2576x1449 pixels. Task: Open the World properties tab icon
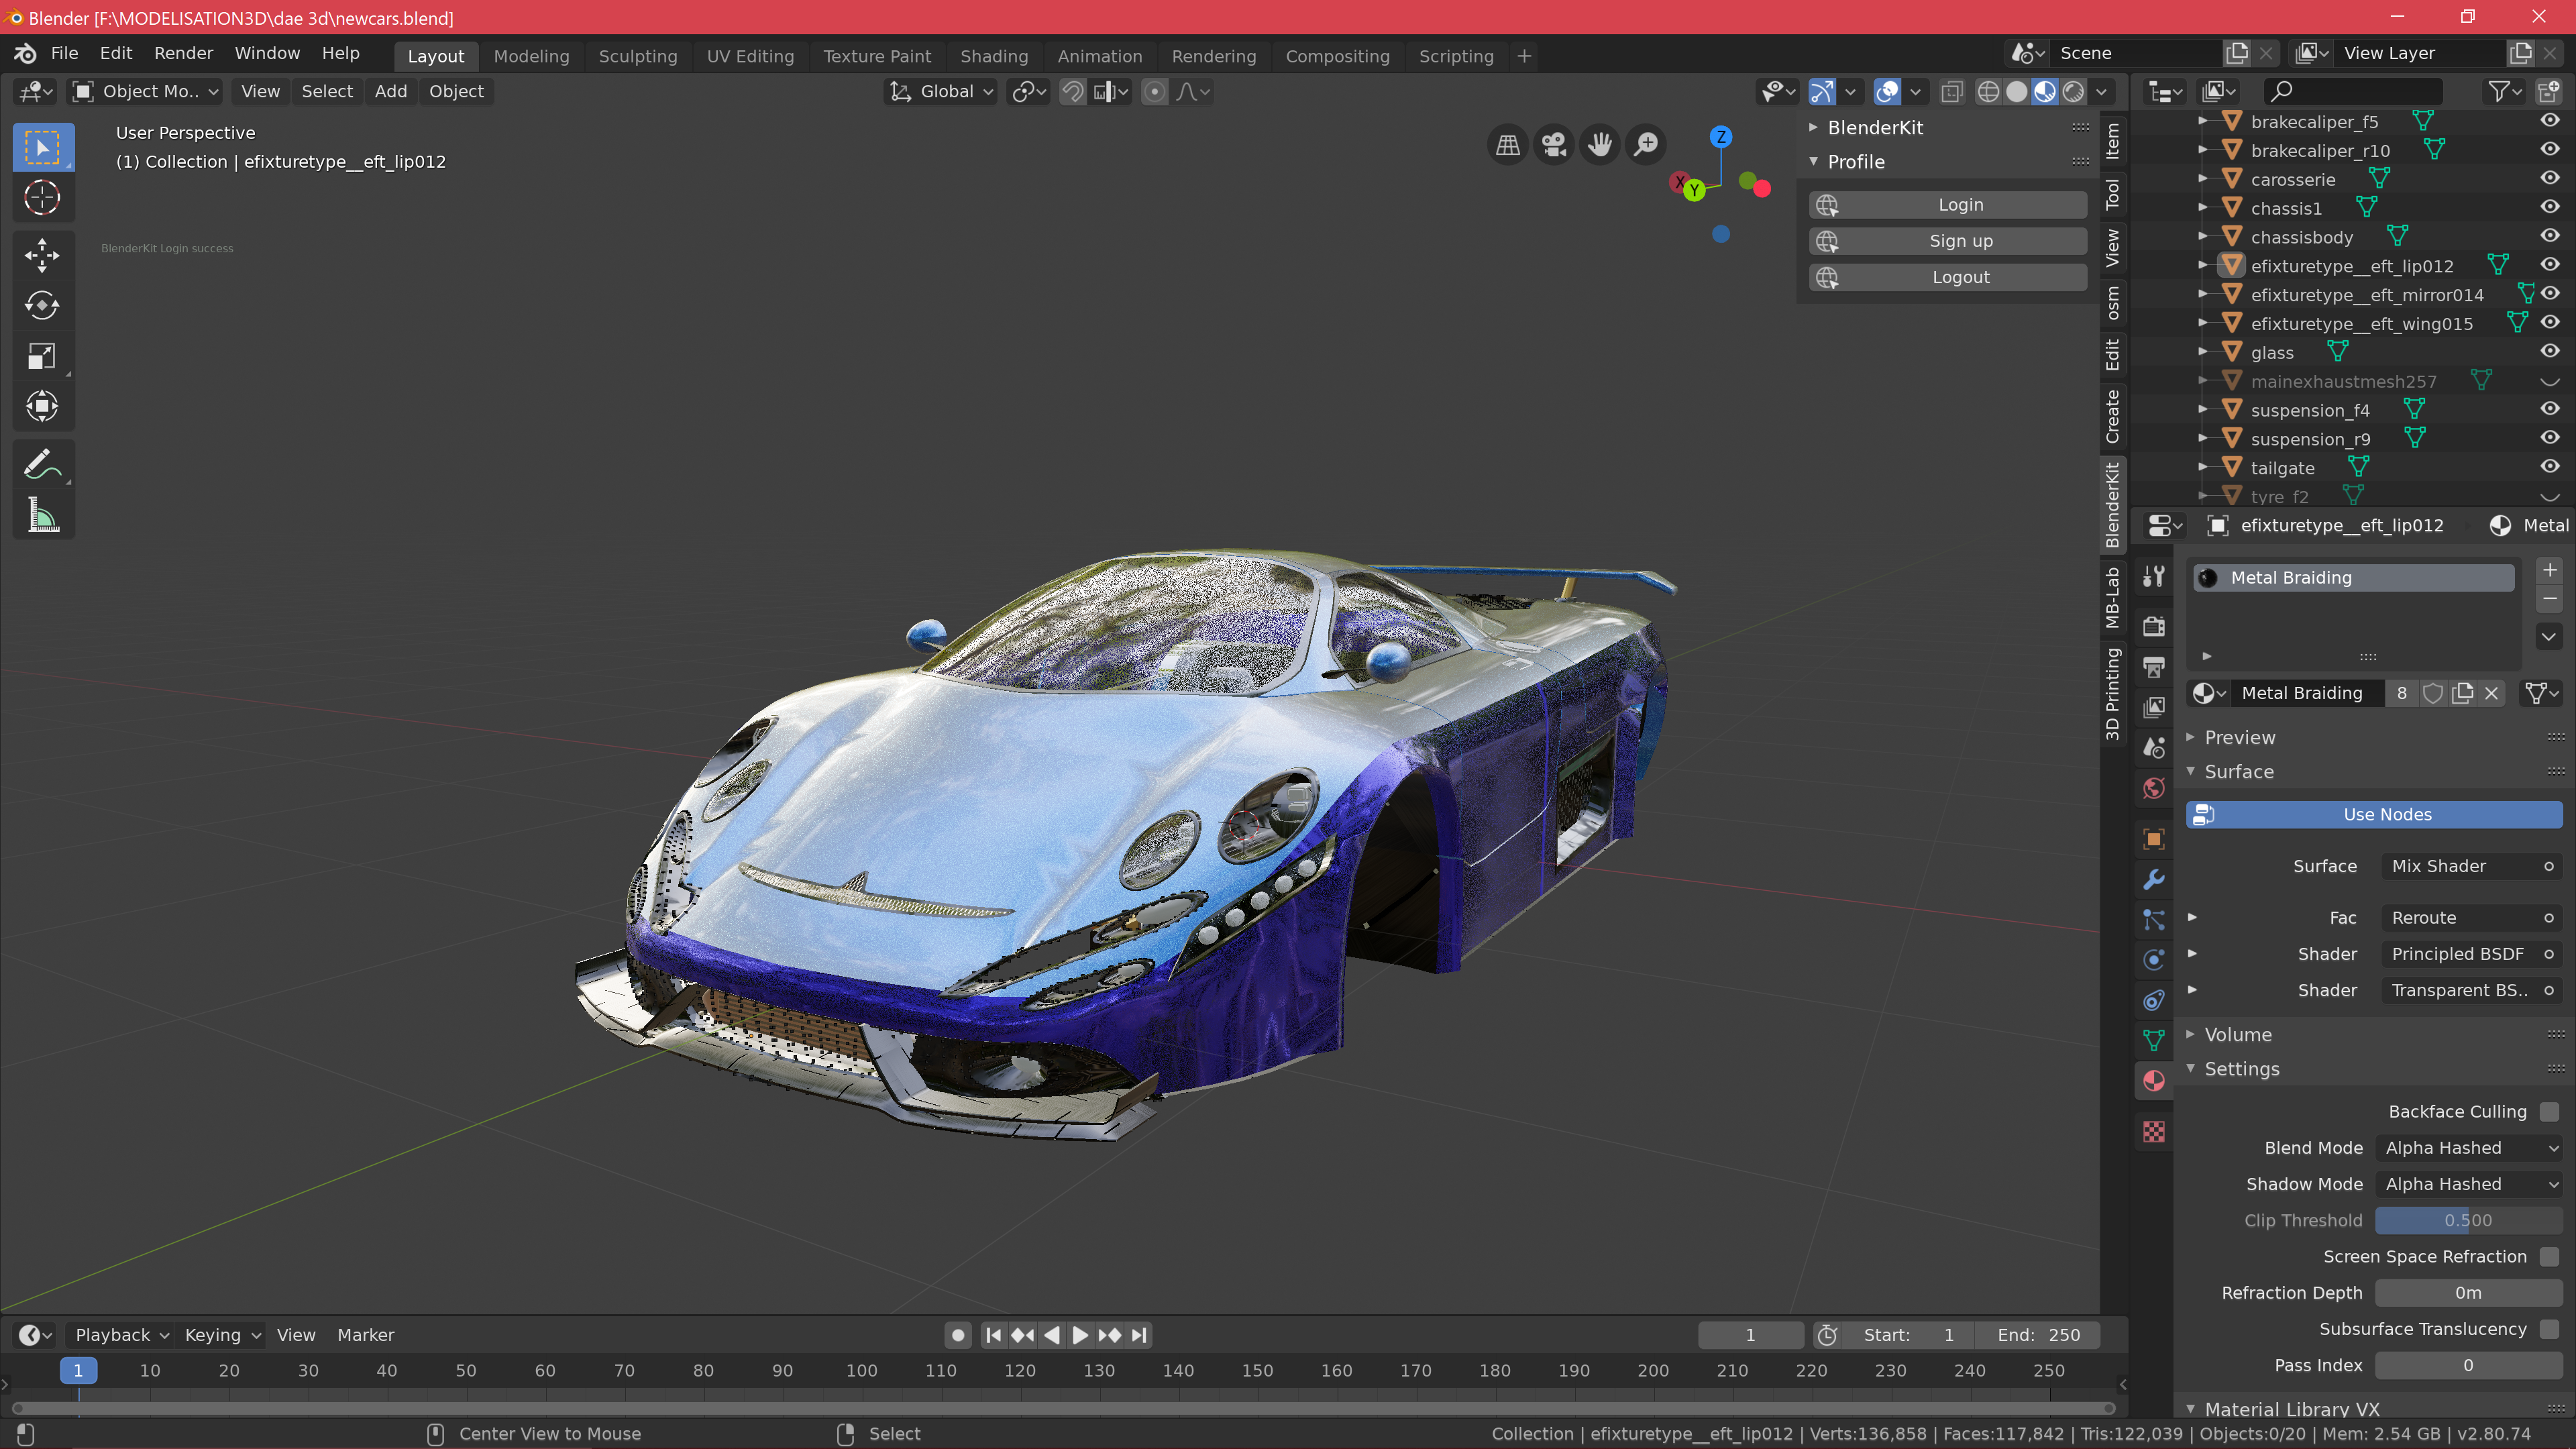(x=2154, y=789)
